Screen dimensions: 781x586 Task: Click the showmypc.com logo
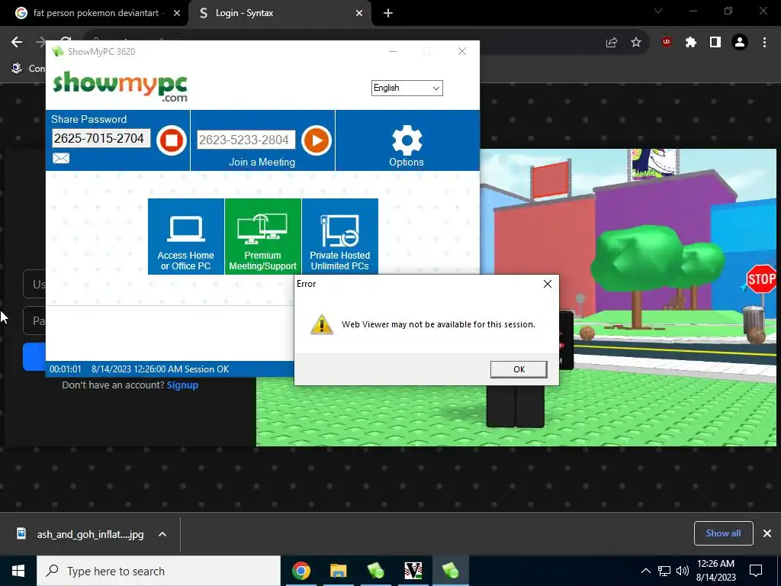click(120, 86)
